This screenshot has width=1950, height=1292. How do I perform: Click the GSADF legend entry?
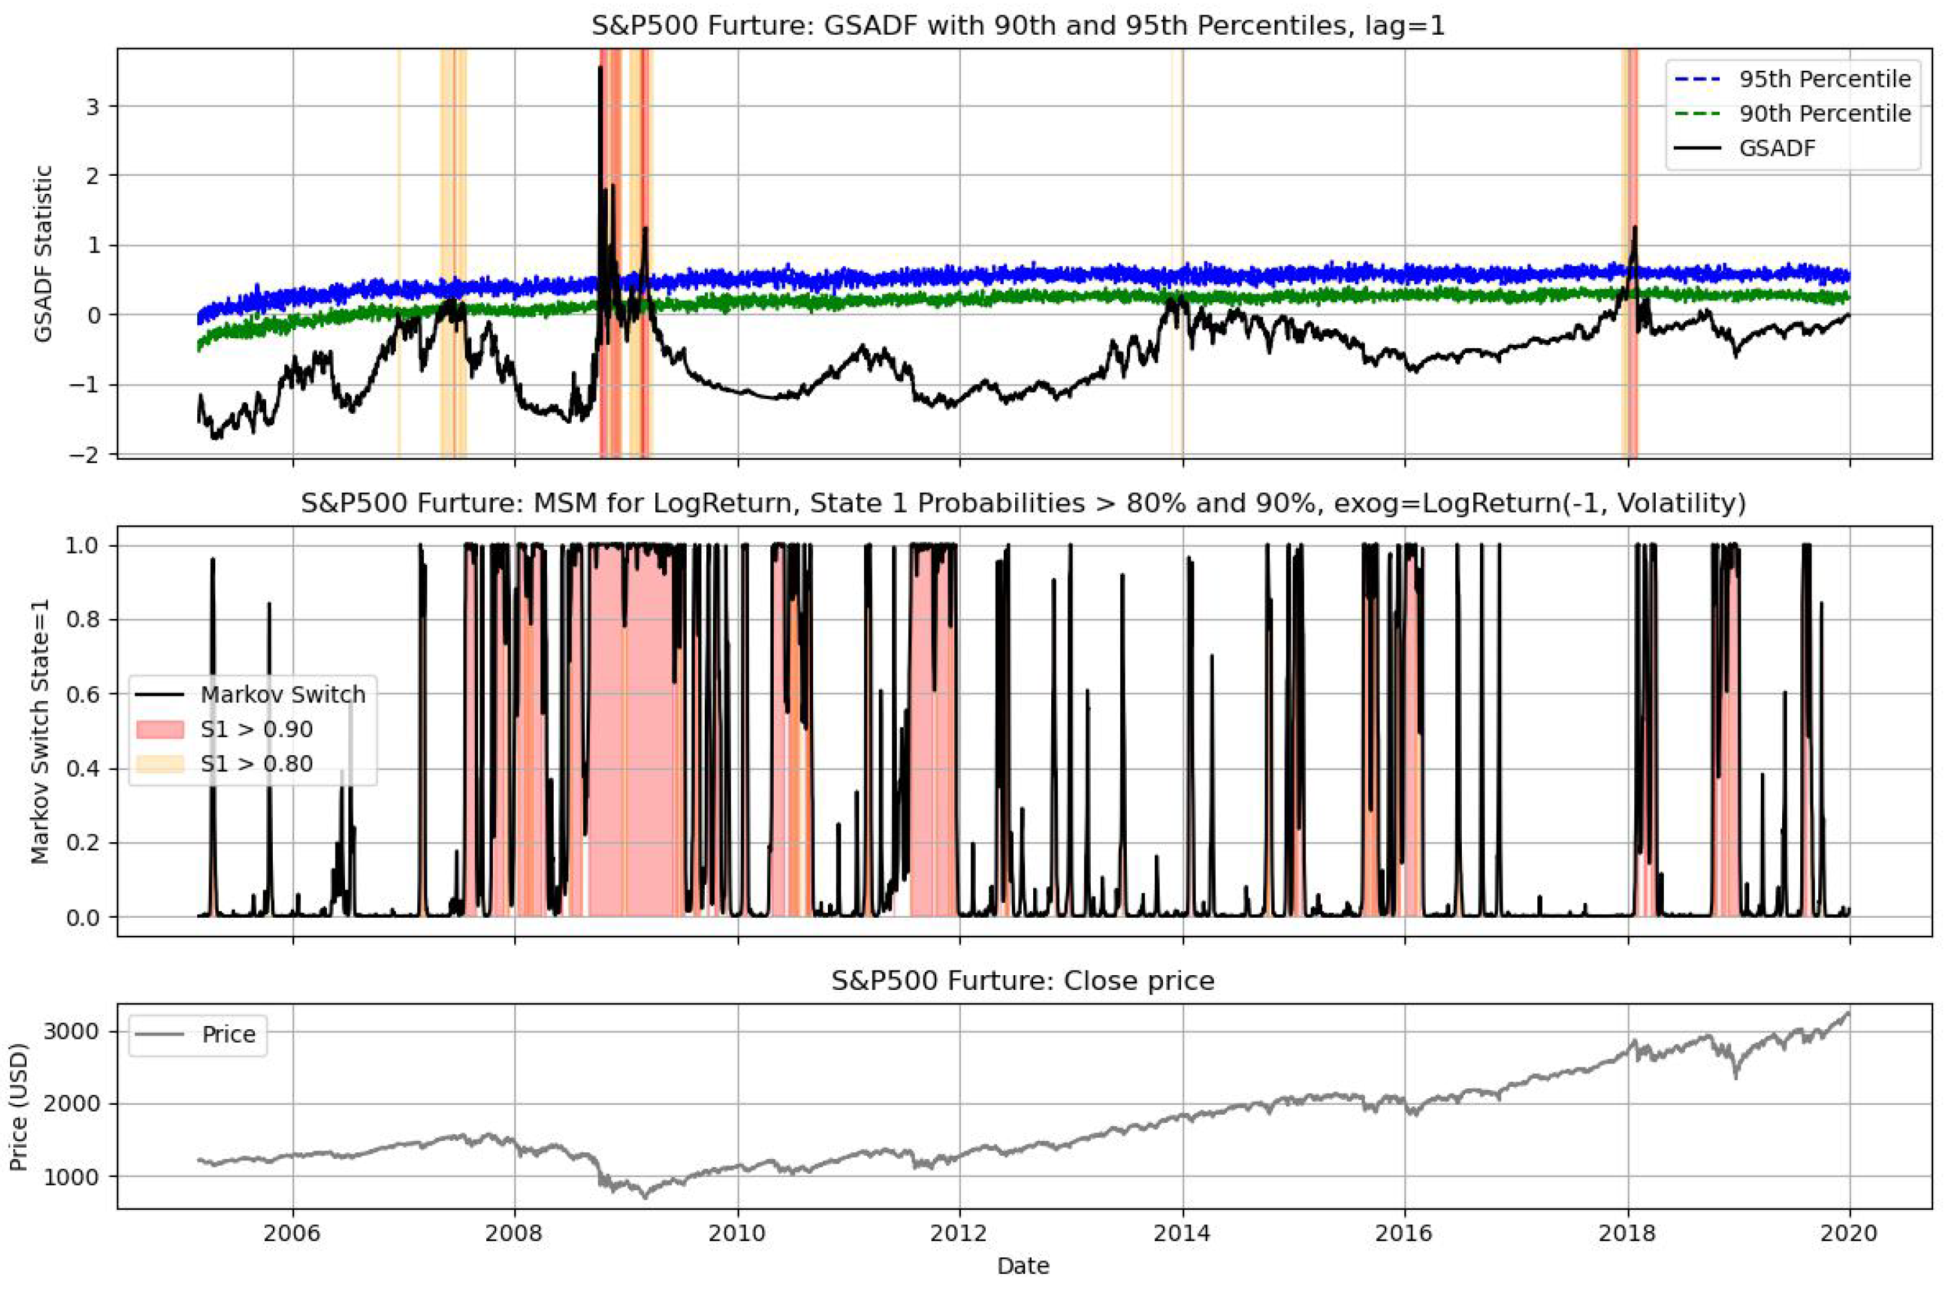[1777, 148]
